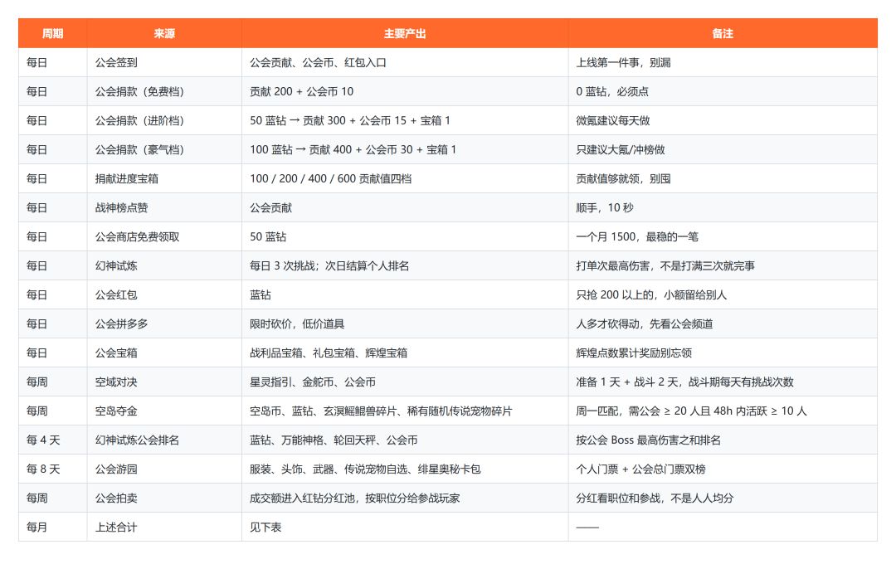896x564 pixels.
Task: Click the "公会红包" source cell
Action: pos(164,295)
